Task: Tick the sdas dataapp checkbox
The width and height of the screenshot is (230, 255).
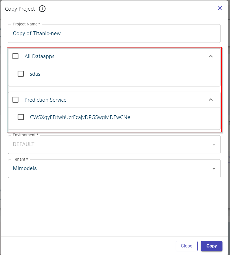Action: (x=21, y=74)
